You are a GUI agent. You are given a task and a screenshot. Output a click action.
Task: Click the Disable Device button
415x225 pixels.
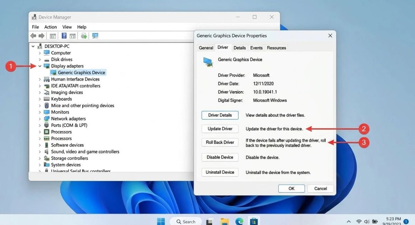220,157
